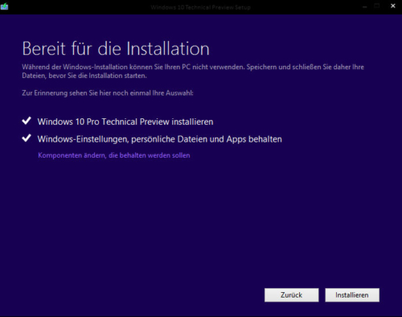
Task: Close the Windows 10 Technical Preview Setup window
Action: pos(393,6)
